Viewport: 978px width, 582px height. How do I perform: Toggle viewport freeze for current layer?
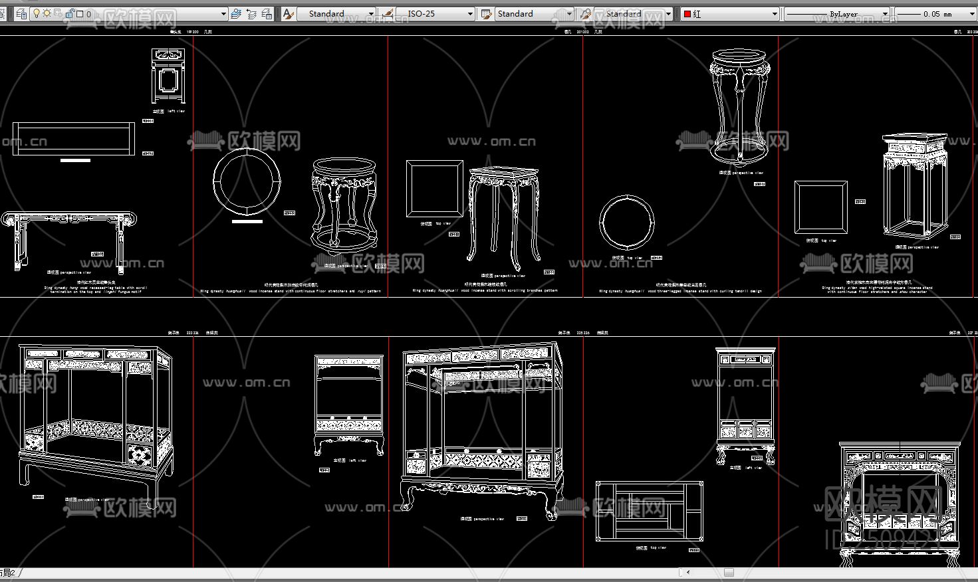click(58, 13)
